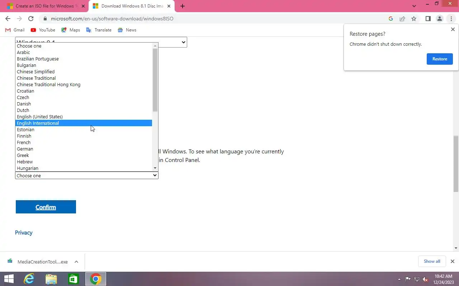
Task: Open File Explorer from taskbar
Action: [51, 279]
